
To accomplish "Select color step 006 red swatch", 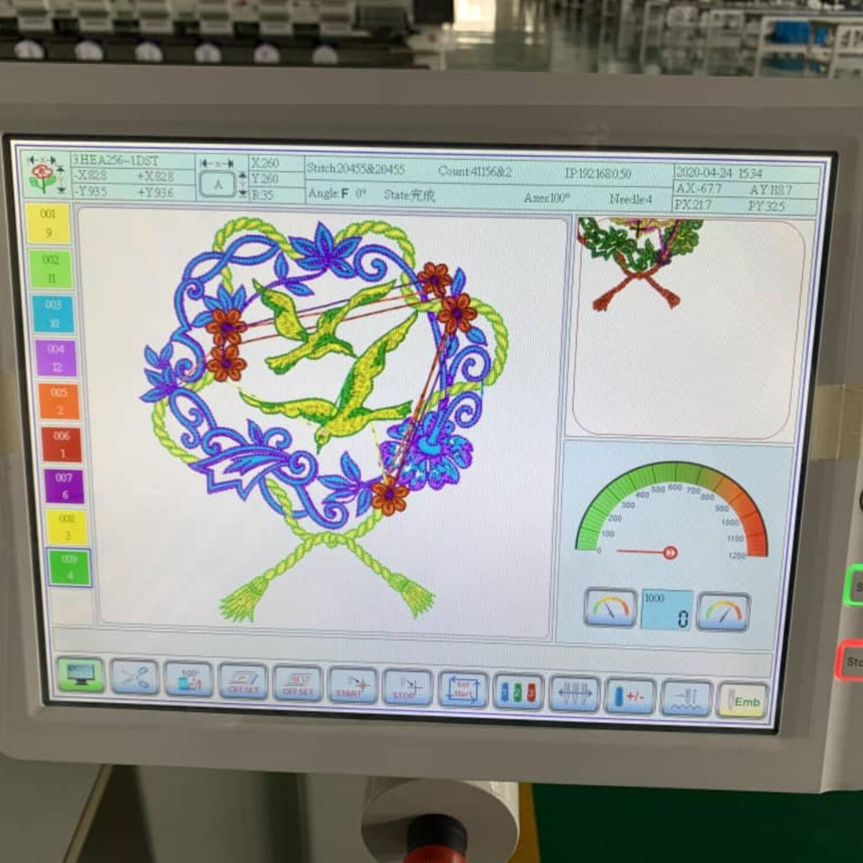I will pos(62,444).
